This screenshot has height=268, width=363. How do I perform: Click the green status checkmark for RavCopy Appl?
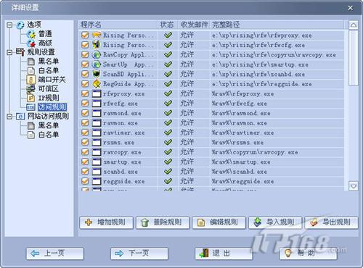pyautogui.click(x=168, y=54)
